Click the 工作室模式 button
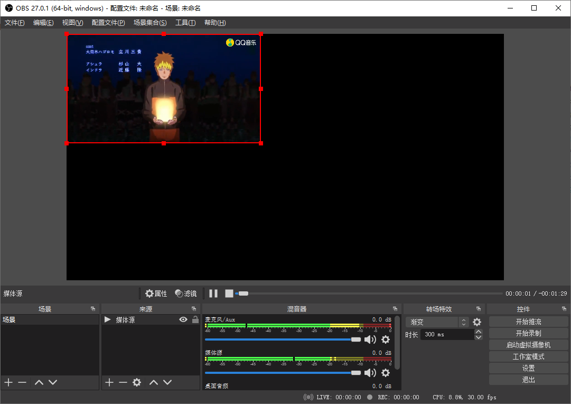The height and width of the screenshot is (404, 571). coord(528,356)
